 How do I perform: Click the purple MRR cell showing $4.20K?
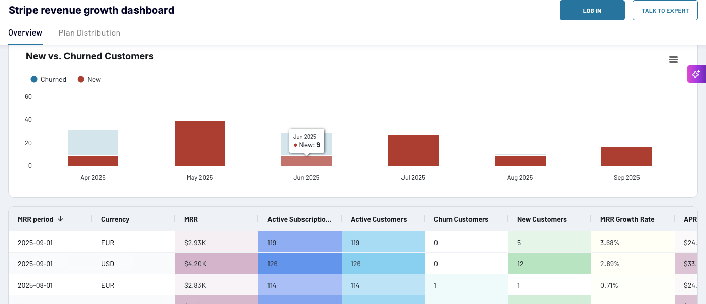coord(216,264)
